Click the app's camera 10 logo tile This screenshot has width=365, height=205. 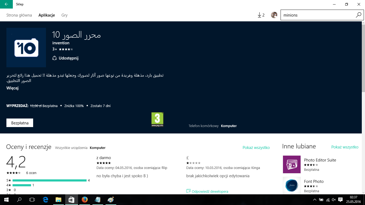tap(26, 48)
